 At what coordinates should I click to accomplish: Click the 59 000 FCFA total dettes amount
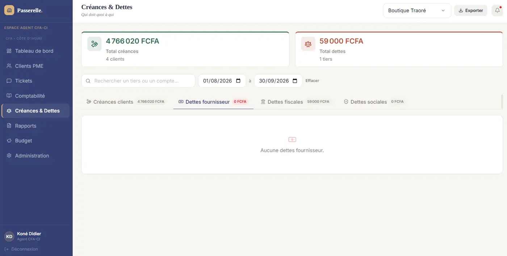pos(341,41)
